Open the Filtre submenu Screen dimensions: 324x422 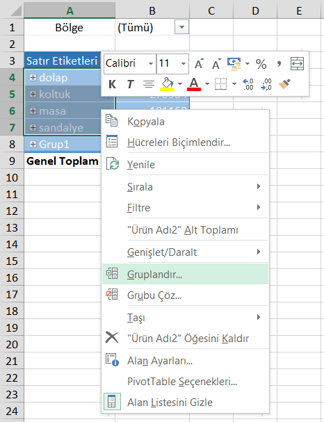185,207
